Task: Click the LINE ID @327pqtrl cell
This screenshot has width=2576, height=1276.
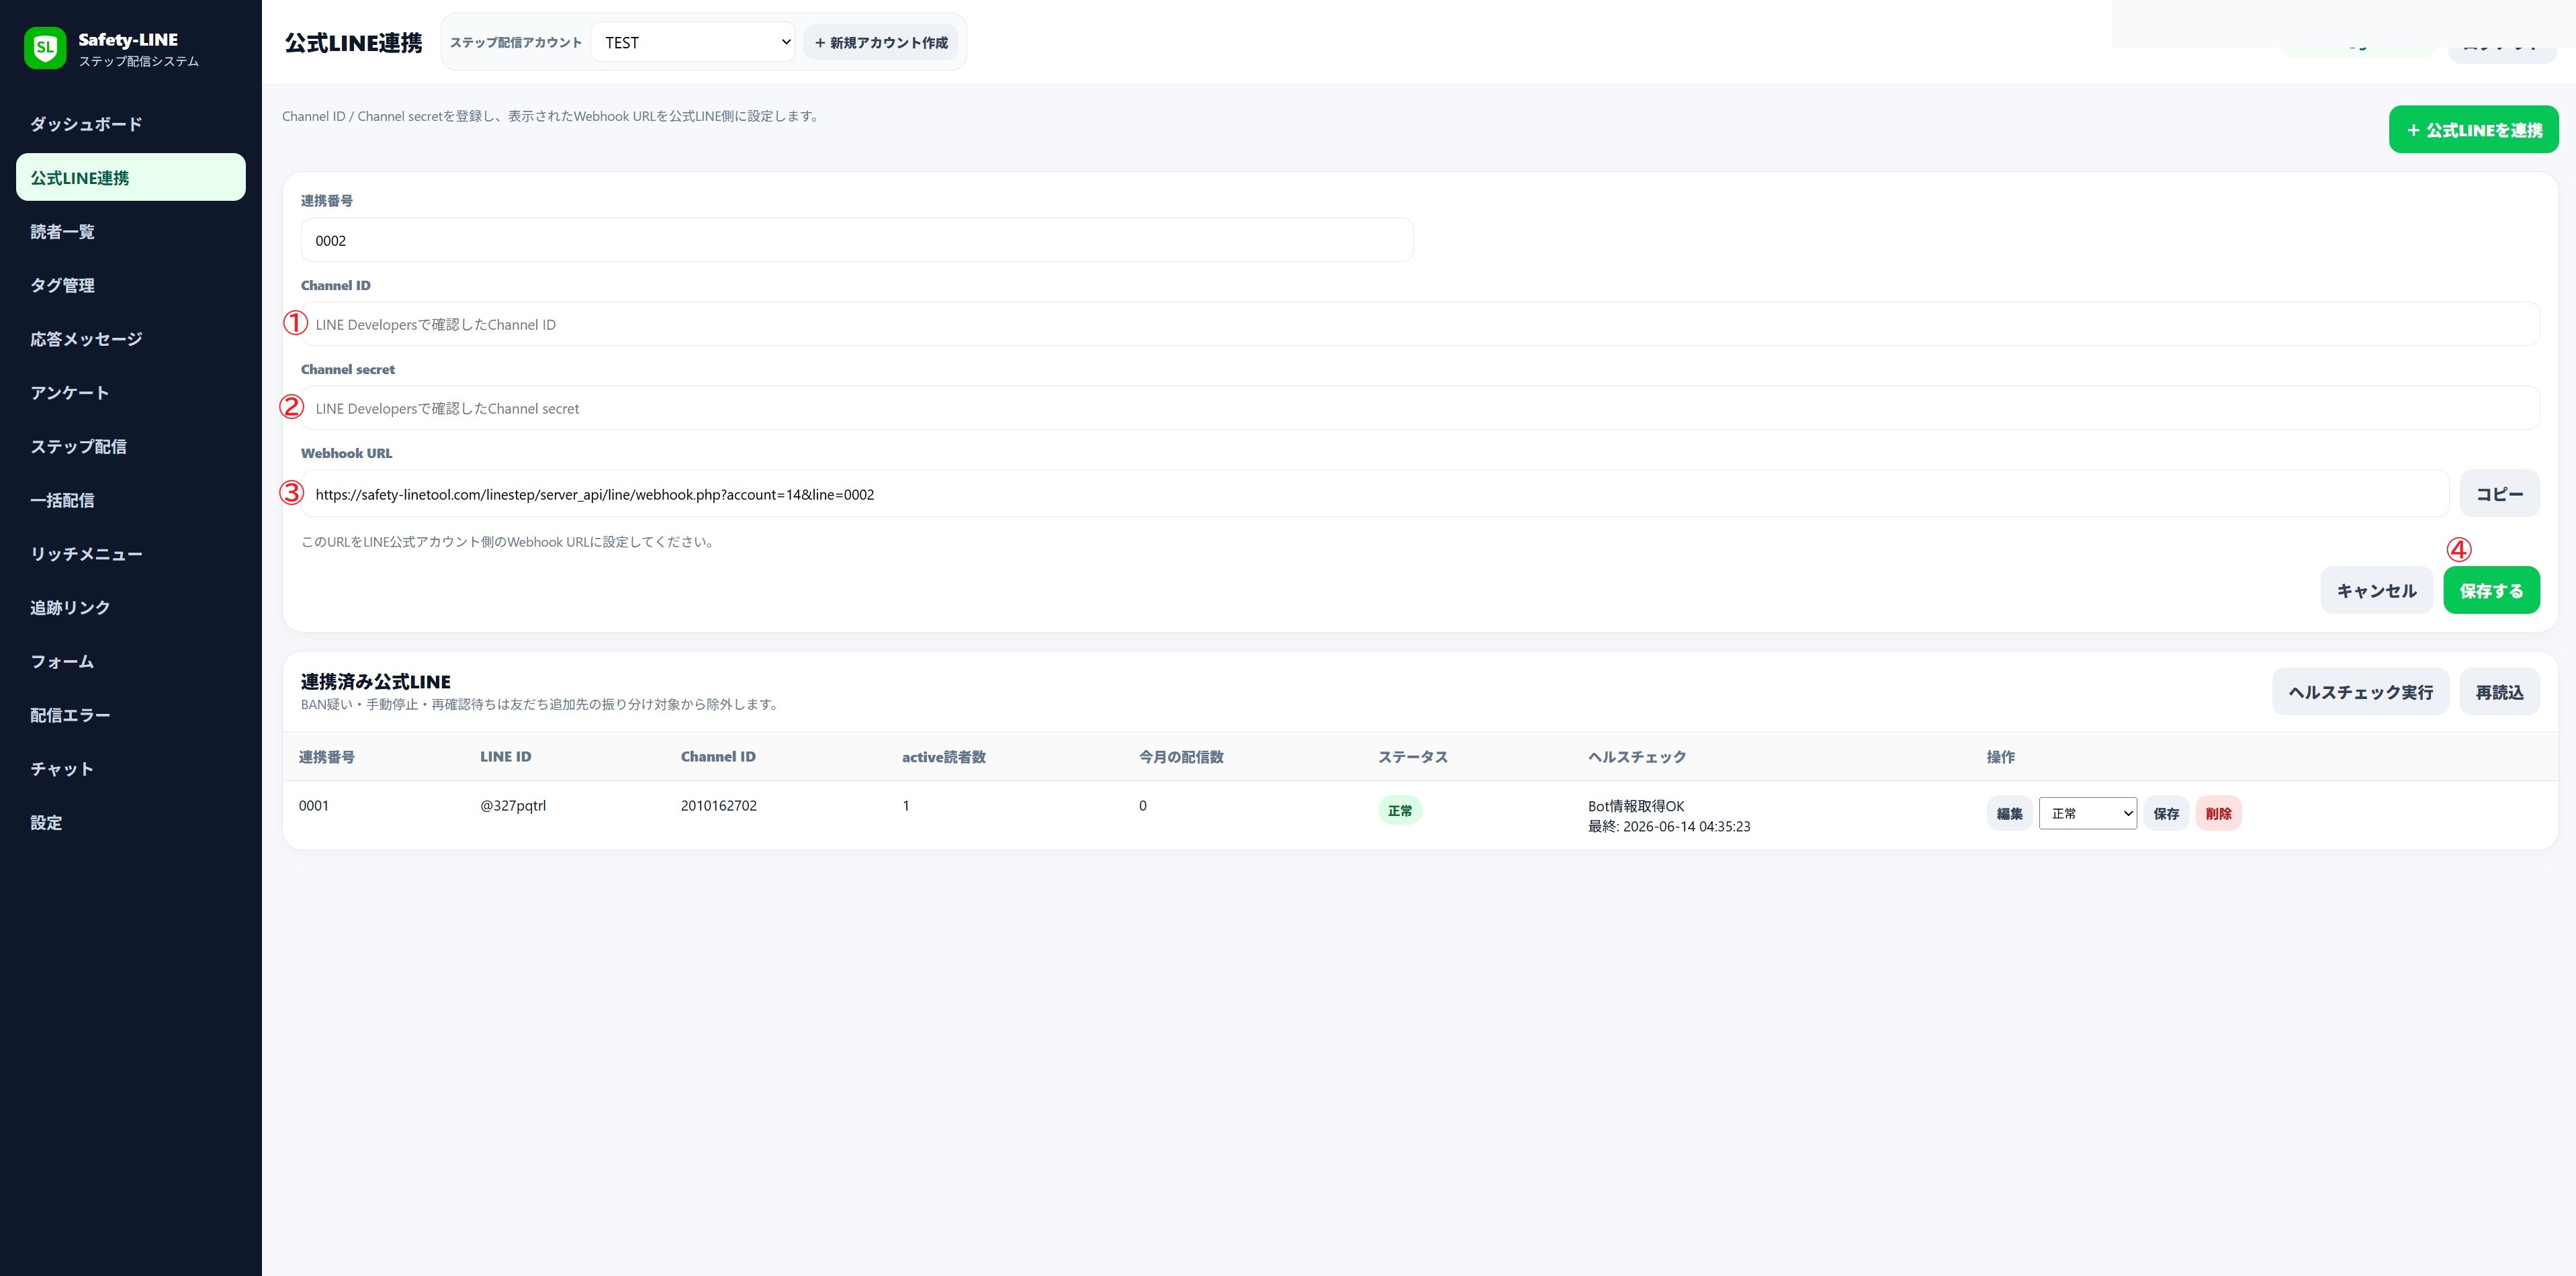Action: point(513,805)
